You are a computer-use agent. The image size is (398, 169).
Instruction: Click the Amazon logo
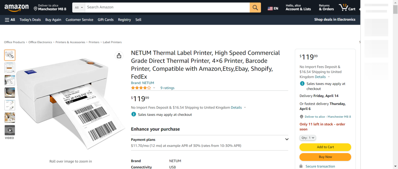(x=17, y=8)
